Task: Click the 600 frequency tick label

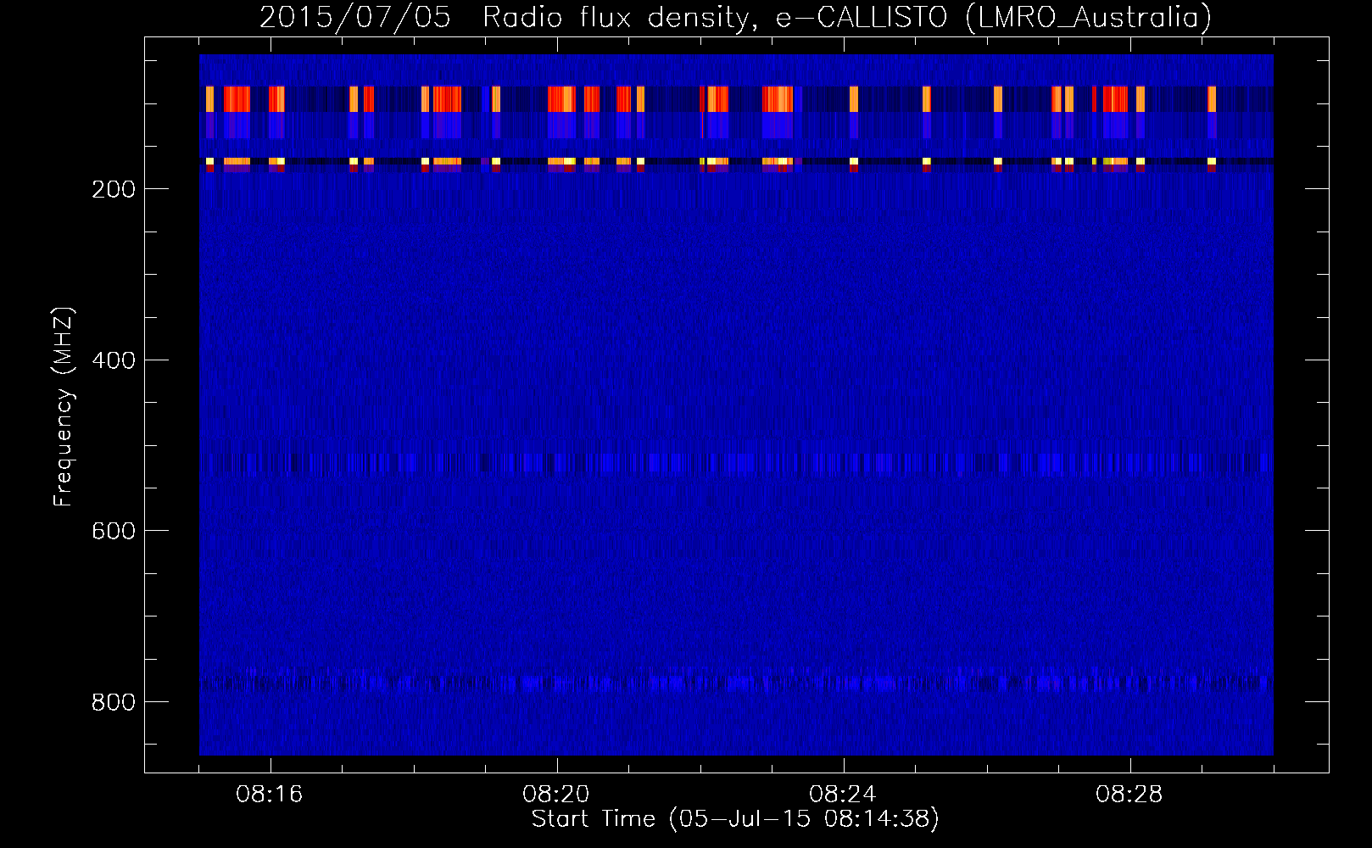Action: click(x=114, y=531)
